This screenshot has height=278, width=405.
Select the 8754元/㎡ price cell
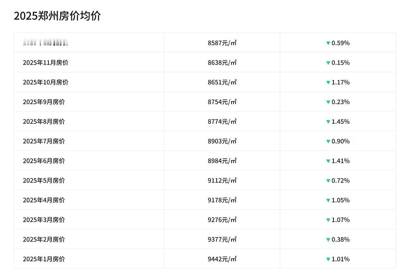[222, 102]
